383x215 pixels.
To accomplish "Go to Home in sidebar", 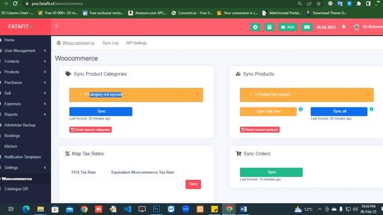I will pyautogui.click(x=10, y=40).
